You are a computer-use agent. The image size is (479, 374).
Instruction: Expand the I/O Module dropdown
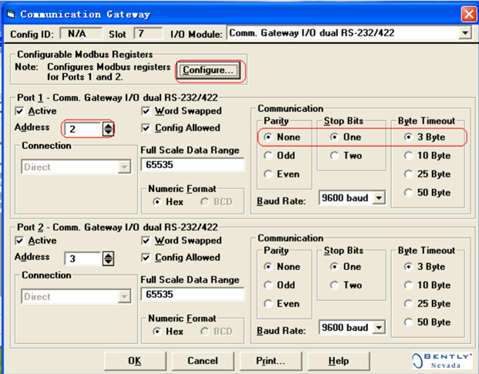[465, 32]
